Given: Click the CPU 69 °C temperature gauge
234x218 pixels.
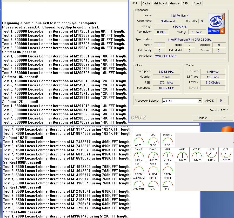Looking at the screenshot, I should (x=153, y=140).
